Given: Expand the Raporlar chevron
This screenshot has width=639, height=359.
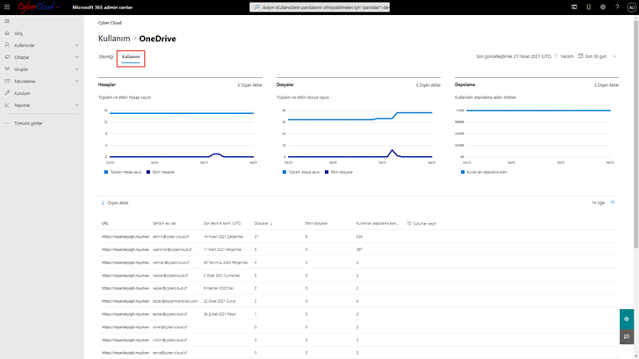Looking at the screenshot, I should click(x=76, y=105).
